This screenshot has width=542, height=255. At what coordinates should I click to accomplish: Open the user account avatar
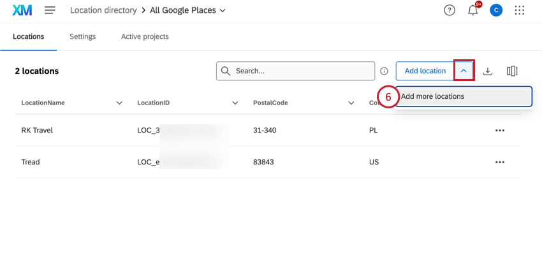pos(496,10)
